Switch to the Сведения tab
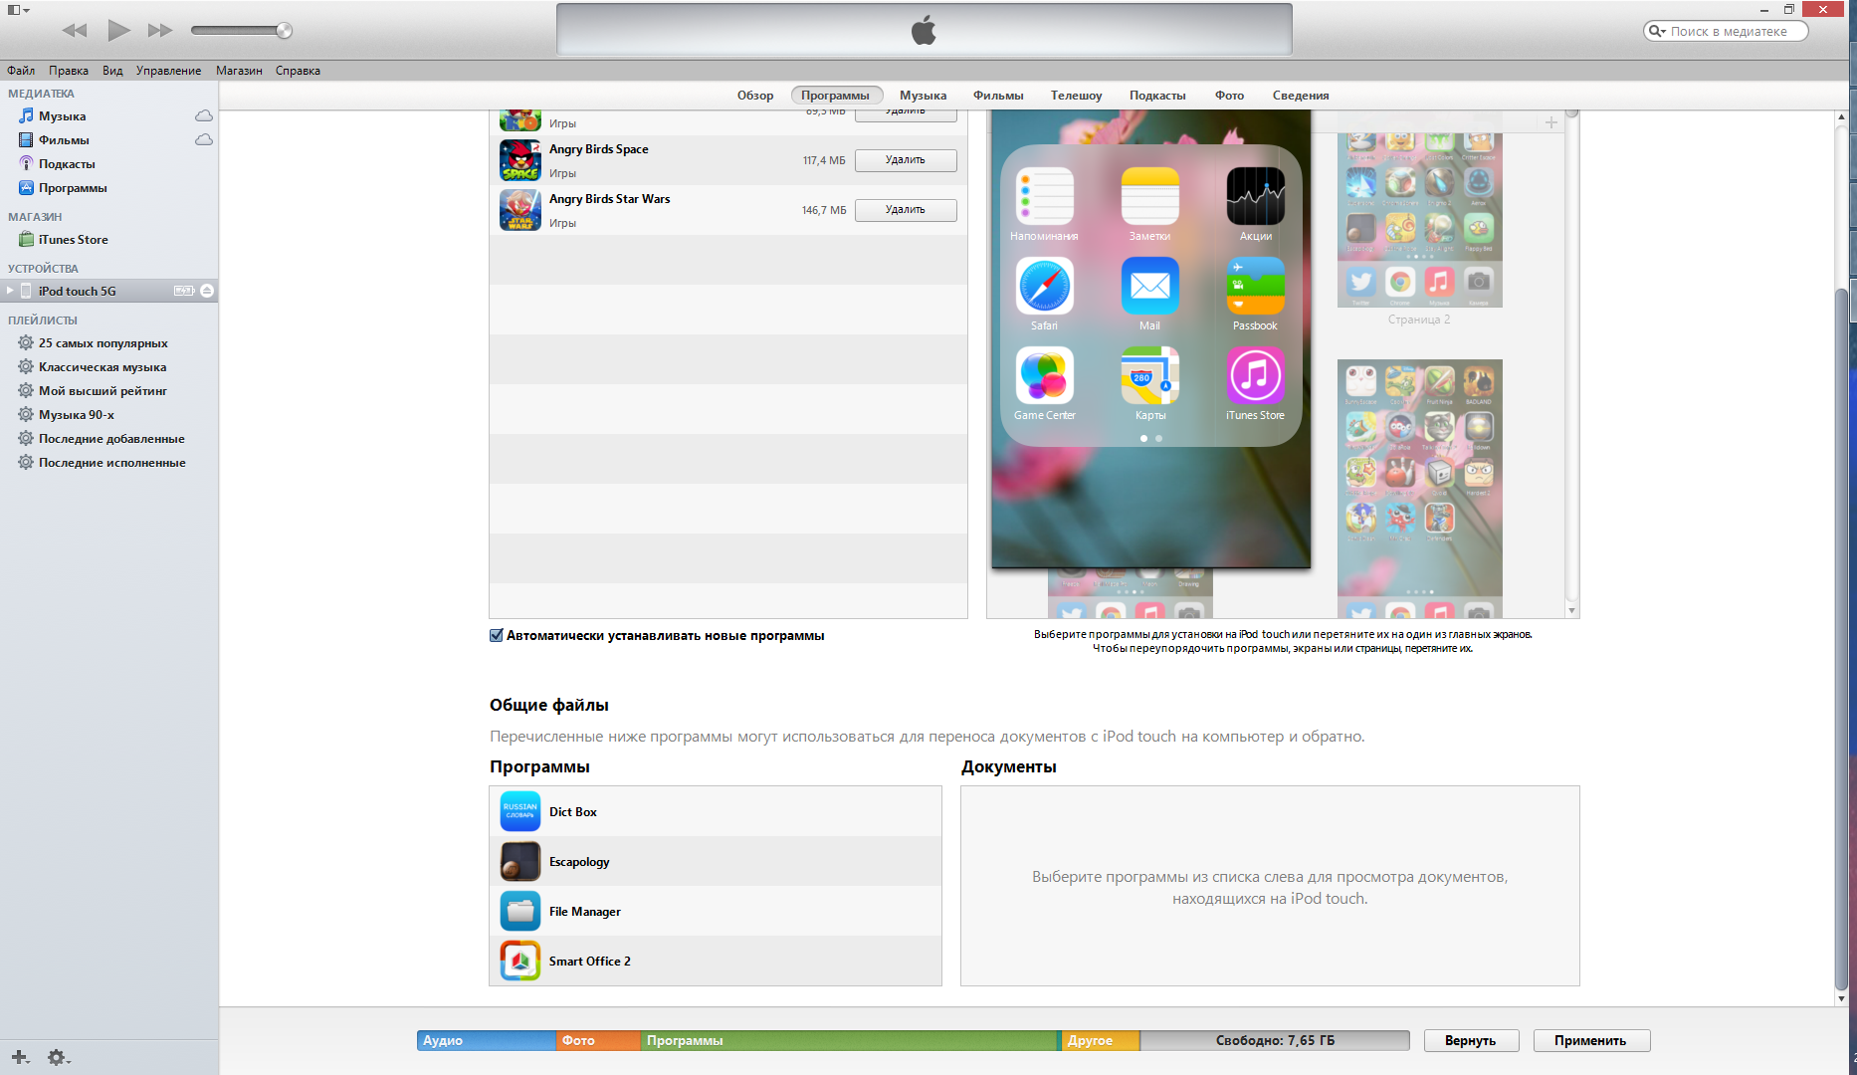 [x=1301, y=96]
